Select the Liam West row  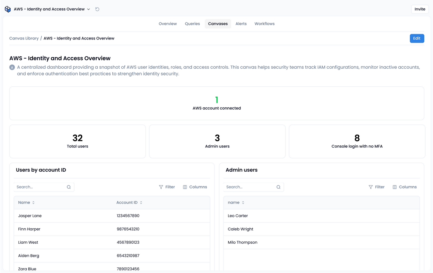112,242
